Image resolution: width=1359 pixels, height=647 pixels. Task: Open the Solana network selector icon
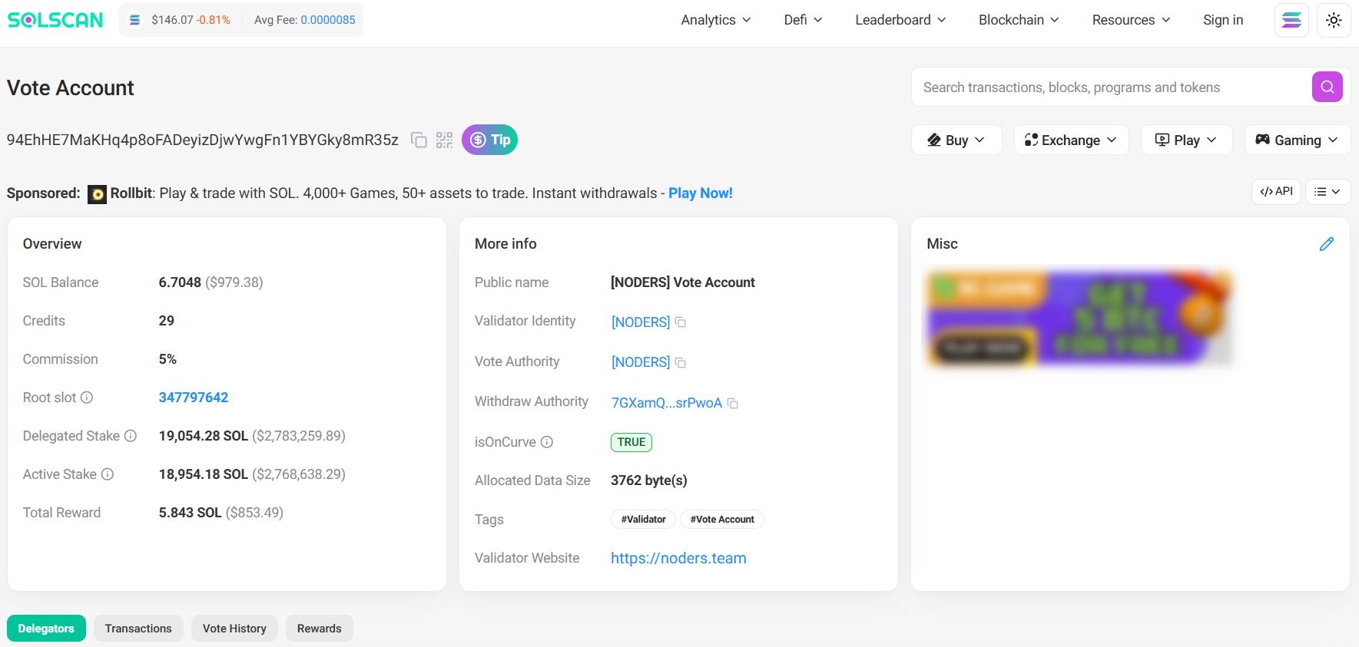(x=1291, y=20)
